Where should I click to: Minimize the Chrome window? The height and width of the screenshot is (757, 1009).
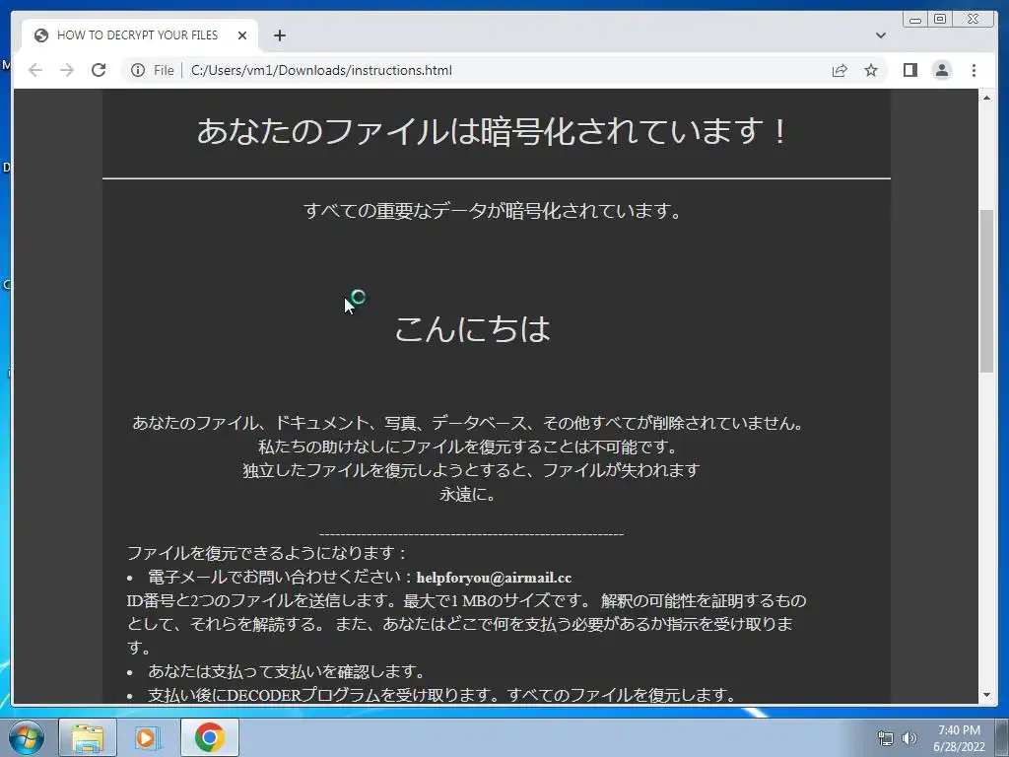point(915,20)
